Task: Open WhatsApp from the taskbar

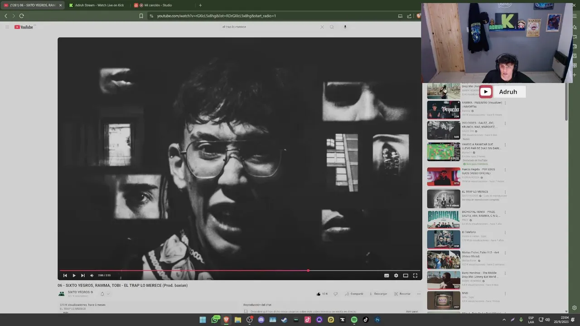Action: (215, 320)
